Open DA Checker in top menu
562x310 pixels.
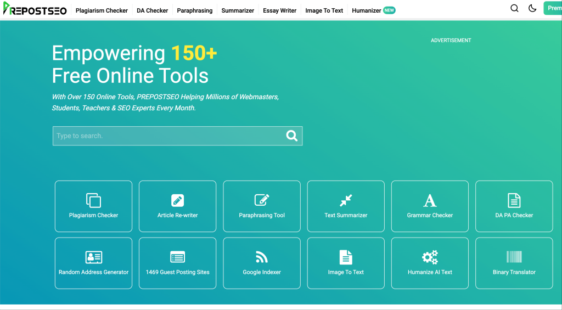[x=153, y=10]
